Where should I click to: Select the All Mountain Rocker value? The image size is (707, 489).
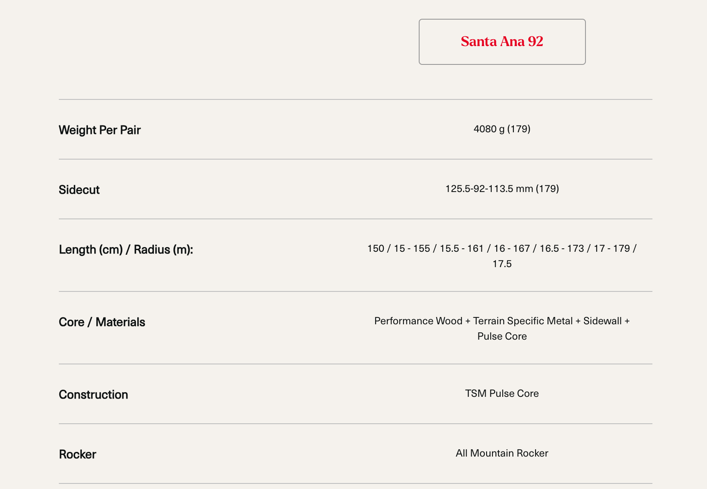(x=502, y=453)
